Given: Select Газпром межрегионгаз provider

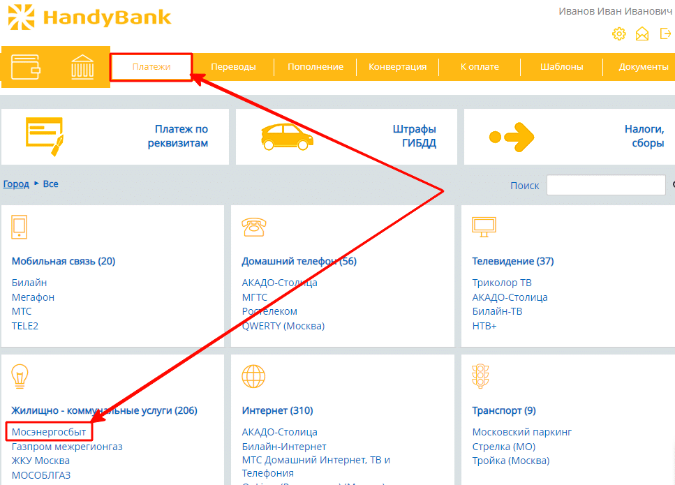Looking at the screenshot, I should [x=67, y=447].
